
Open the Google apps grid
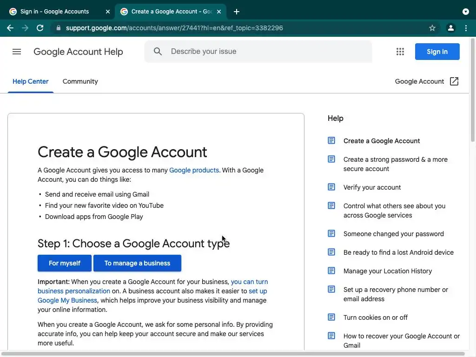(400, 52)
